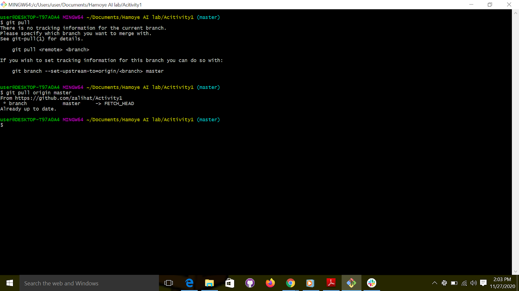Launch Microsoft Edge from the taskbar
The image size is (519, 291).
[189, 283]
